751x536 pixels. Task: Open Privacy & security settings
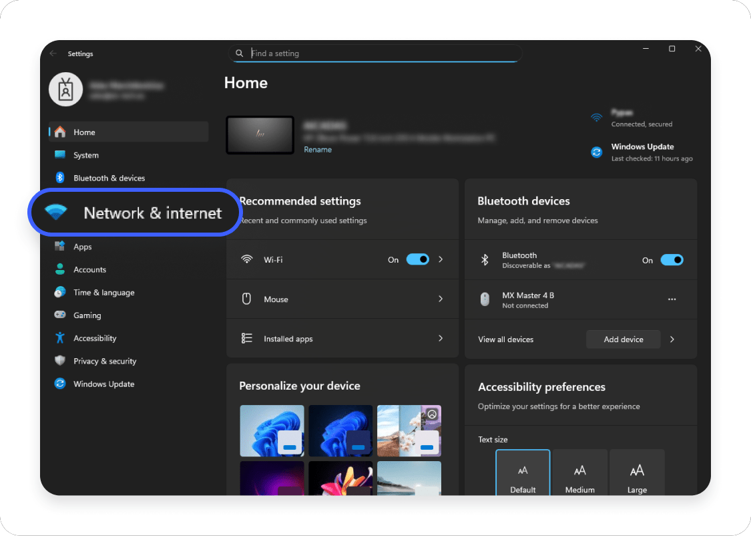[129, 361]
